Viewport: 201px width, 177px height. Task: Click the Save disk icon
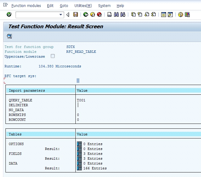click(x=76, y=15)
